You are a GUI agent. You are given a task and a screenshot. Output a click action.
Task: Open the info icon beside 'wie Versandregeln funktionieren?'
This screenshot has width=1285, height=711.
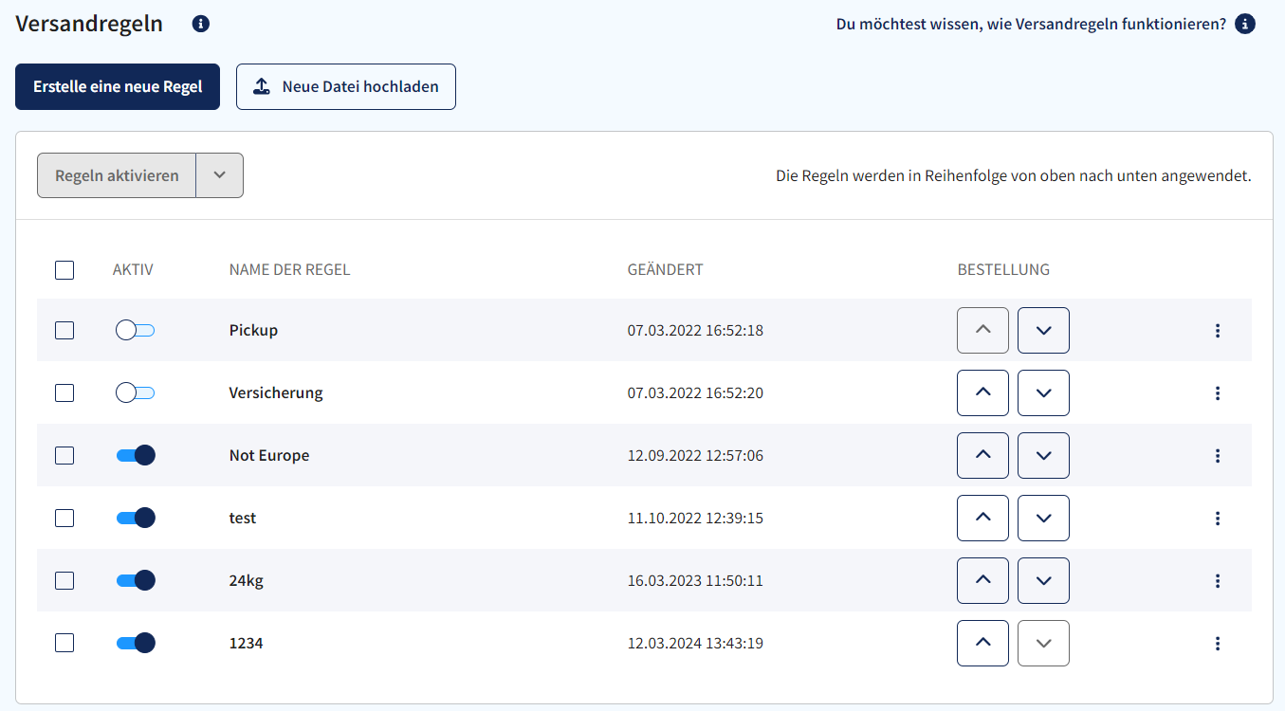click(1246, 25)
